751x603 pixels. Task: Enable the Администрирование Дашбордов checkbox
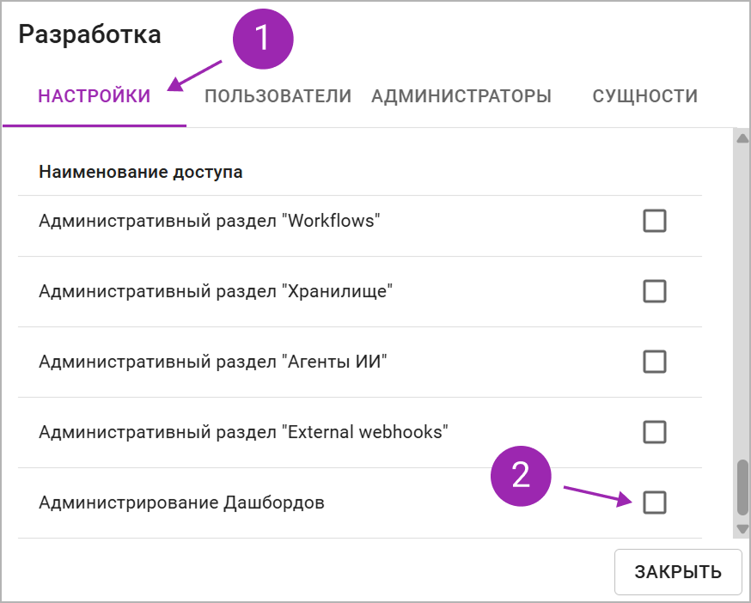(x=654, y=502)
